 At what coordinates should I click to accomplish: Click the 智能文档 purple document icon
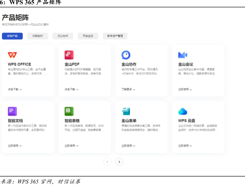[x=12, y=111]
